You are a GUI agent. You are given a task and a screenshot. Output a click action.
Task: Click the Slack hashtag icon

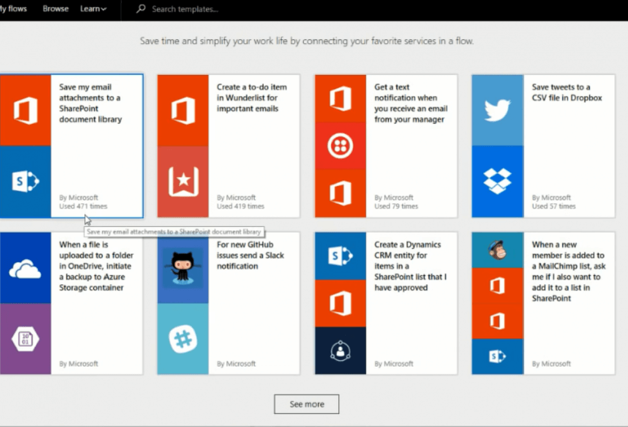(x=182, y=337)
